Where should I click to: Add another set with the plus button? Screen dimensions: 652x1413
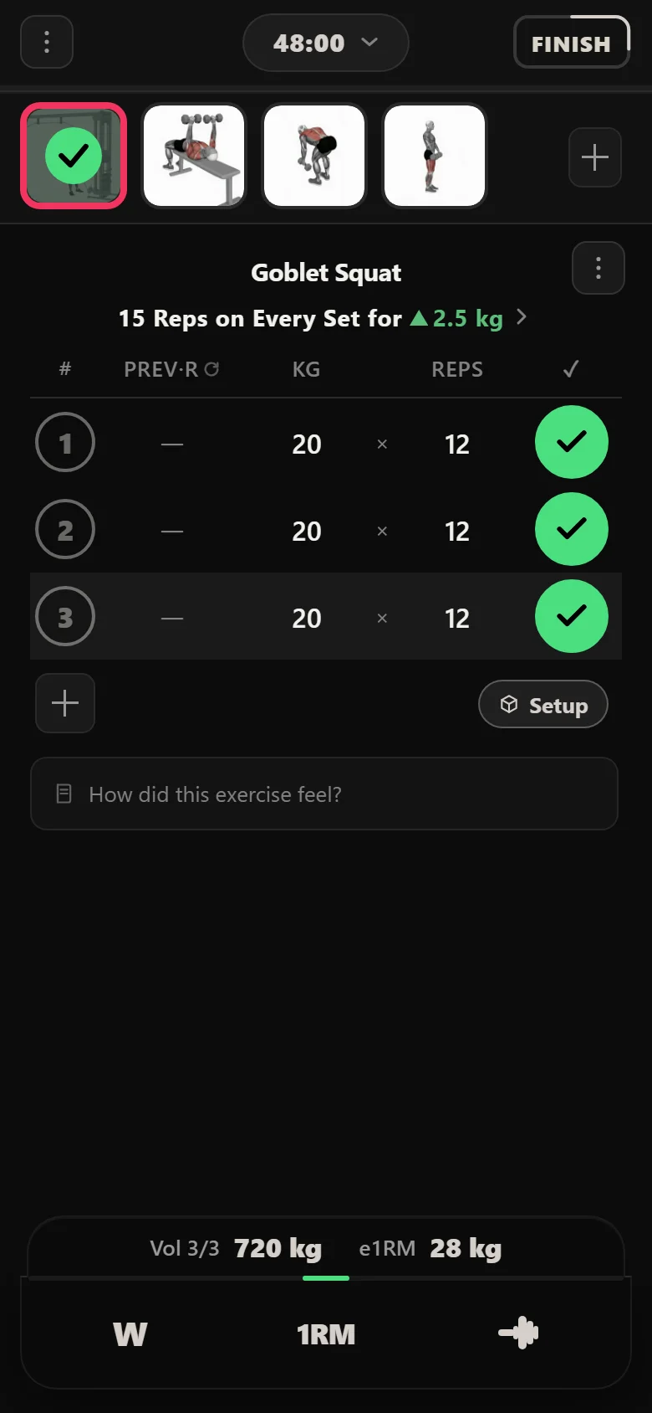(65, 703)
